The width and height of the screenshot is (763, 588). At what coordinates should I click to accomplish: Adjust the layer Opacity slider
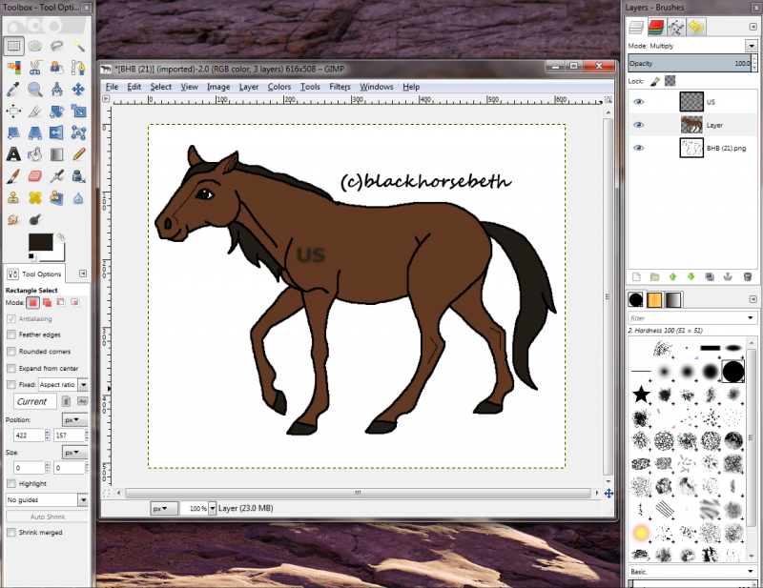coord(690,63)
